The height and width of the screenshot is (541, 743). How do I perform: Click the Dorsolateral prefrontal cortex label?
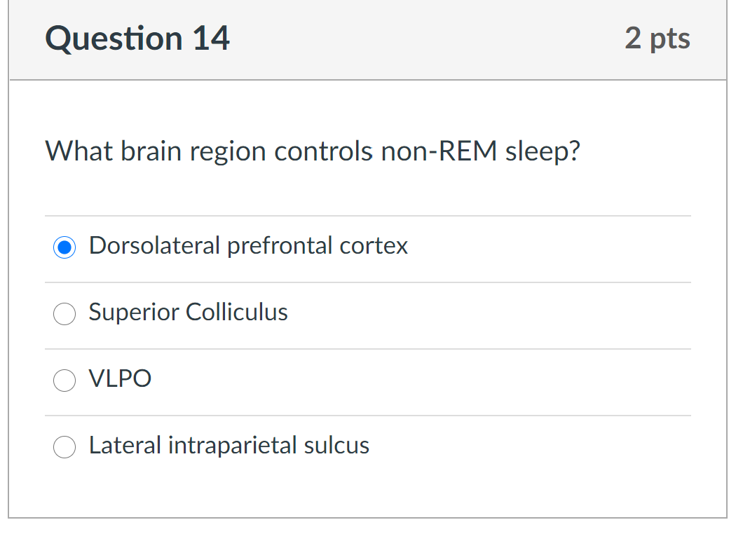coord(248,245)
